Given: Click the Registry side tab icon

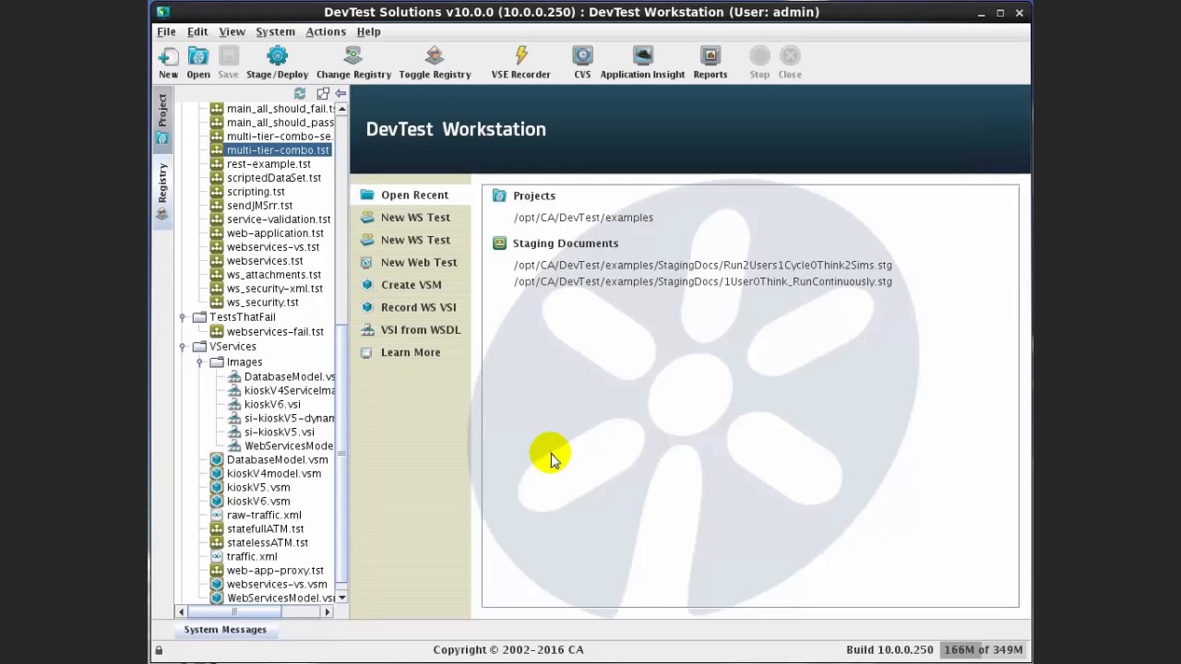Looking at the screenshot, I should pyautogui.click(x=162, y=214).
